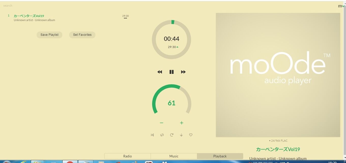346x163 pixels.
Task: Click 'Unknown artist - Unknown album' in playlist
Action: click(34, 20)
